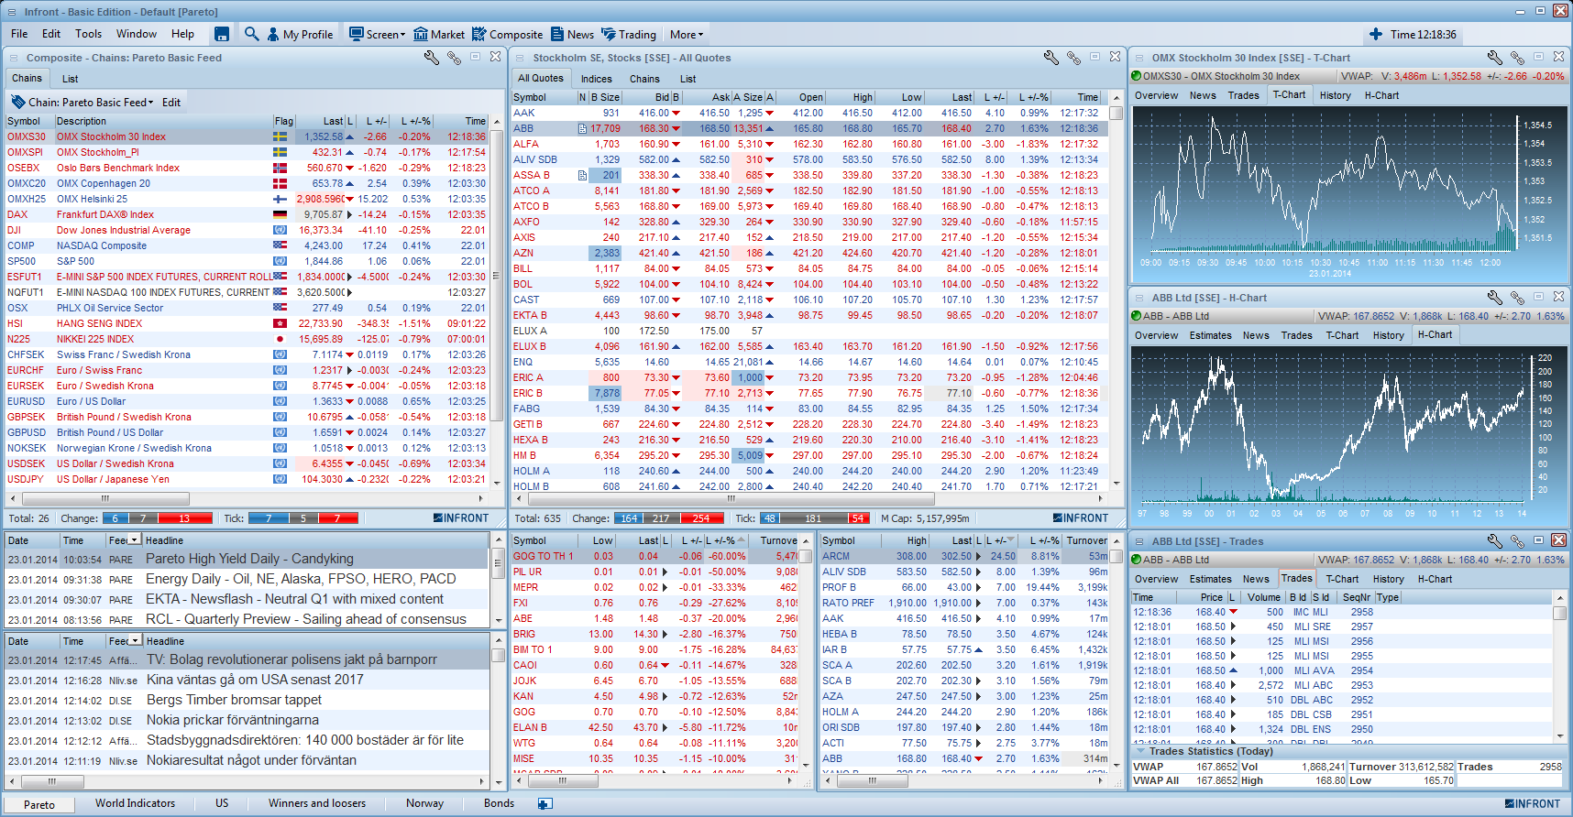1573x817 pixels.
Task: Open the Composite toolbar button
Action: coord(507,34)
